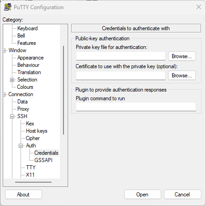Click the 'Credentials to authenticate with' header
Image resolution: width=206 pixels, height=206 pixels.
point(136,28)
